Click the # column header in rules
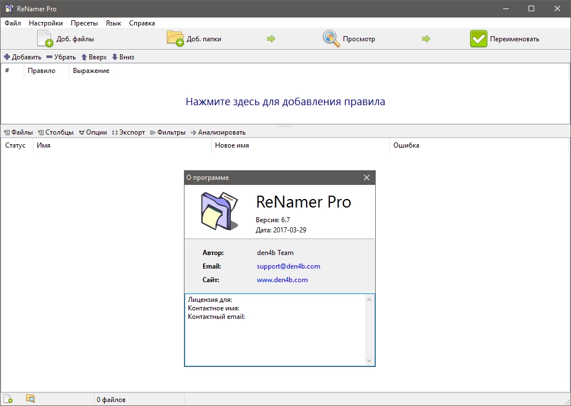571x406 pixels. coord(13,71)
